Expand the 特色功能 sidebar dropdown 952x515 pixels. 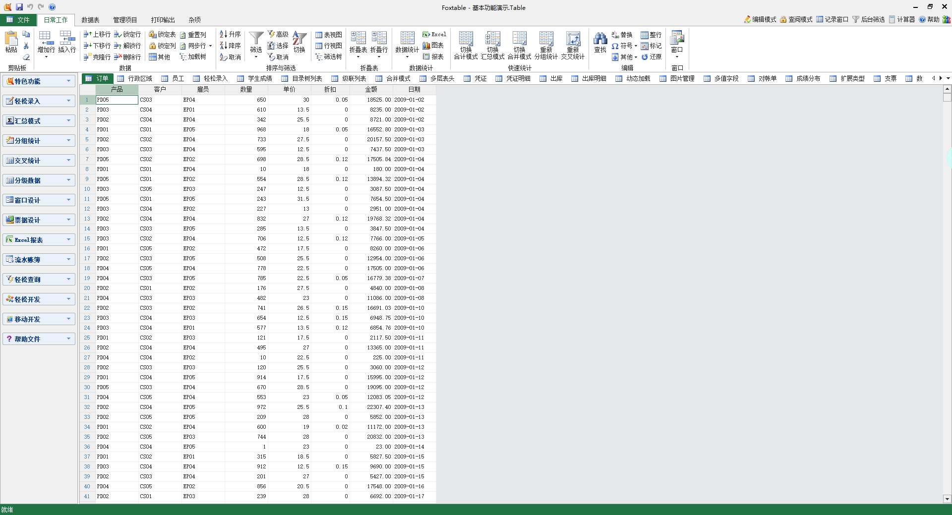pyautogui.click(x=68, y=81)
